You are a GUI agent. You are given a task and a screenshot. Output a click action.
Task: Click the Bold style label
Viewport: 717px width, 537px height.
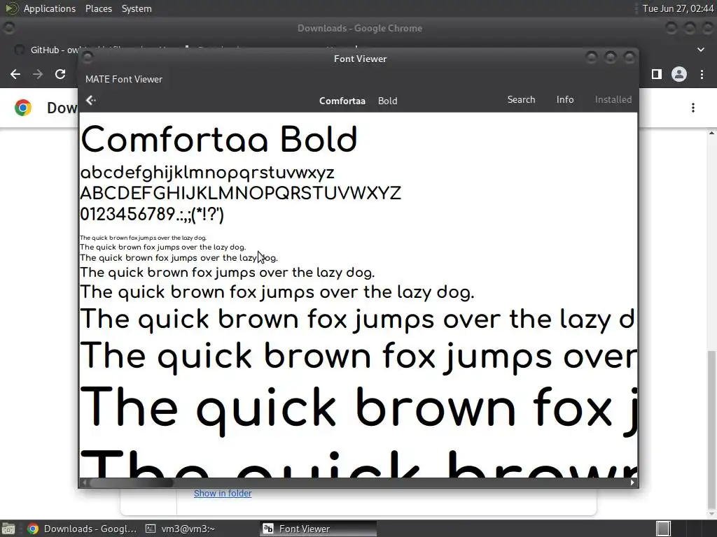387,101
